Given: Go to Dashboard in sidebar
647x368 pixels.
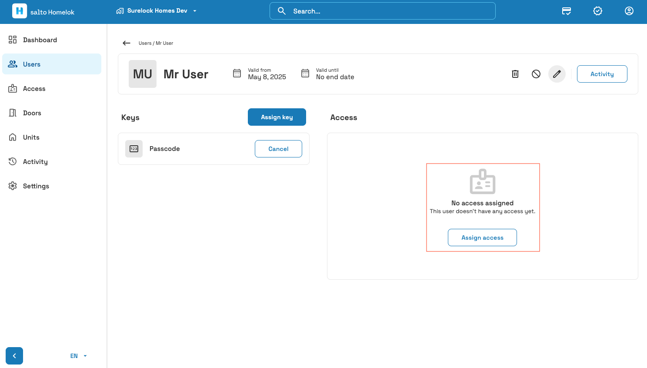Looking at the screenshot, I should click(x=52, y=40).
